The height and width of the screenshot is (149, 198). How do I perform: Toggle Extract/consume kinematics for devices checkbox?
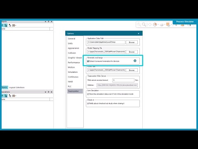88,61
